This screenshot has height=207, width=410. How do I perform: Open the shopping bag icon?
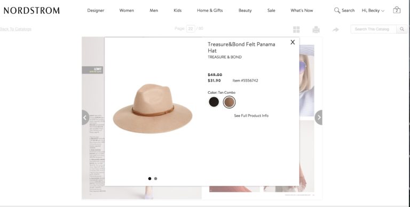tap(397, 10)
